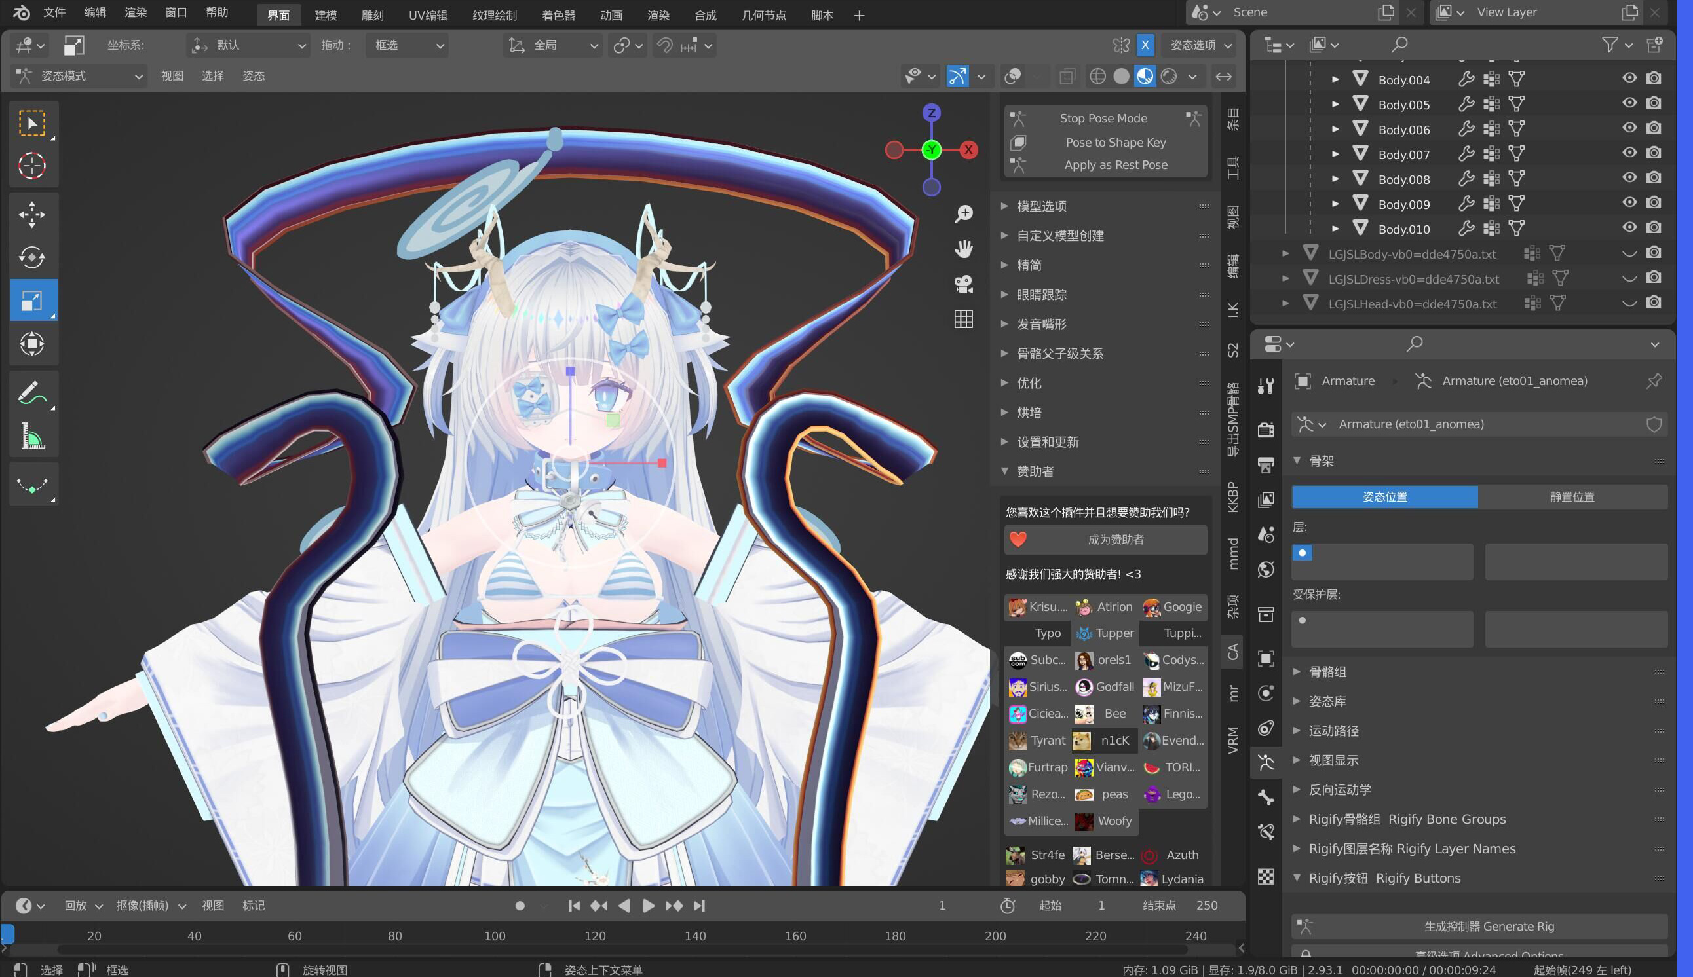
Task: Click the Blender logo menu icon
Action: tap(22, 12)
